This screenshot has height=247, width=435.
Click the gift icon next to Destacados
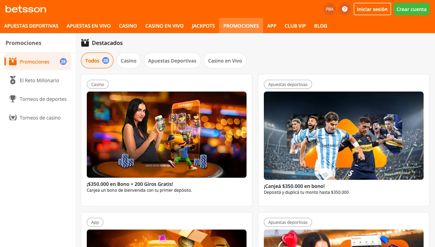85,43
